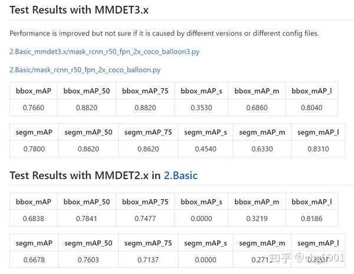The width and height of the screenshot is (354, 274).
Task: Select the 0.7477 bbox_mAP_75 value
Action: point(146,219)
